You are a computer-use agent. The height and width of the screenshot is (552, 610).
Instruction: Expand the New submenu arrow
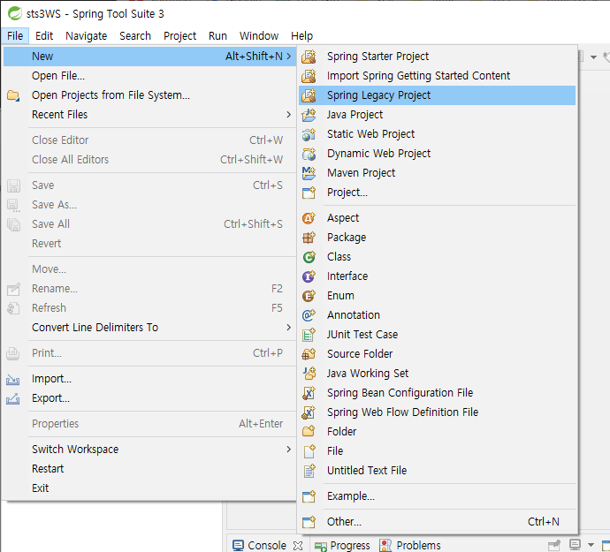pyautogui.click(x=289, y=57)
